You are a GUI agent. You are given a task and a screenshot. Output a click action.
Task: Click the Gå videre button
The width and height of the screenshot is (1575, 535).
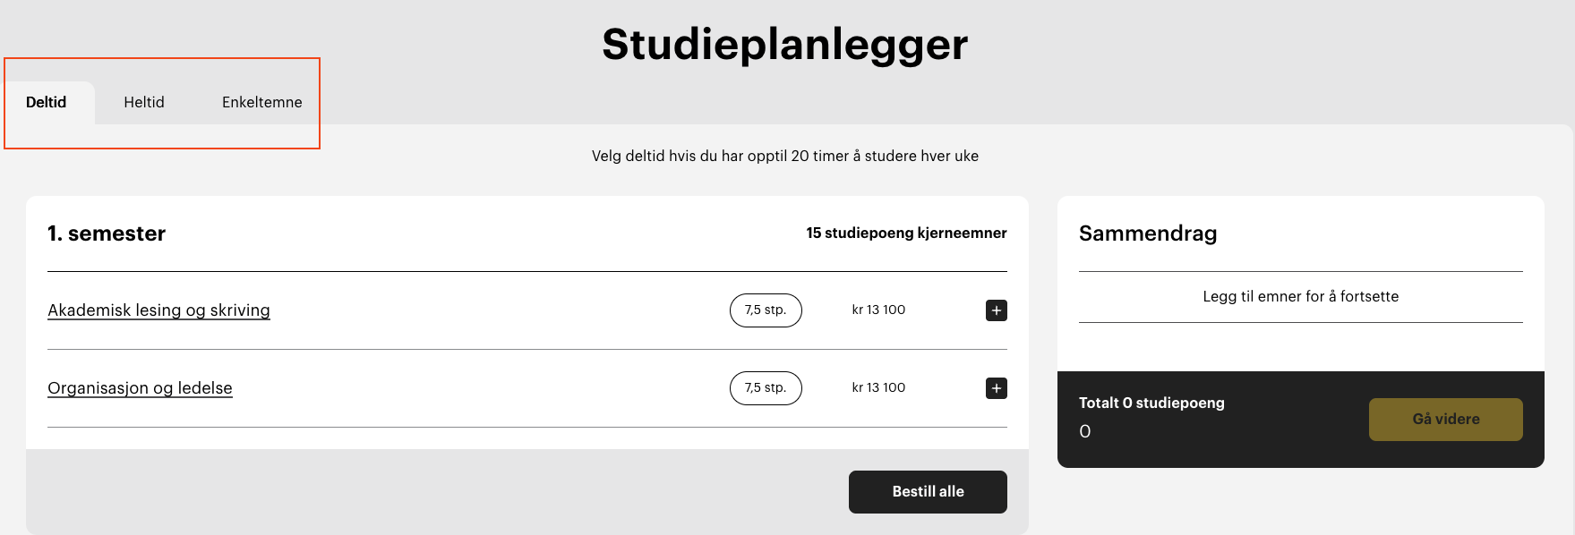pos(1445,420)
